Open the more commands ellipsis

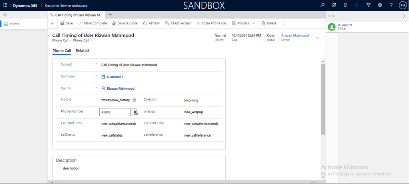[x=285, y=23]
